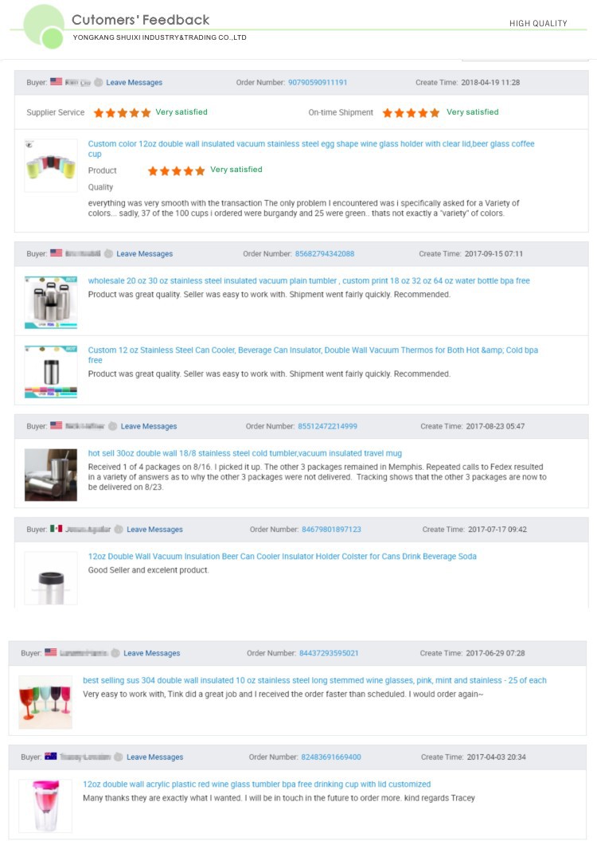Image resolution: width=597 pixels, height=845 pixels.
Task: Open Leave Messages for order 85682794342088
Action: 144,254
